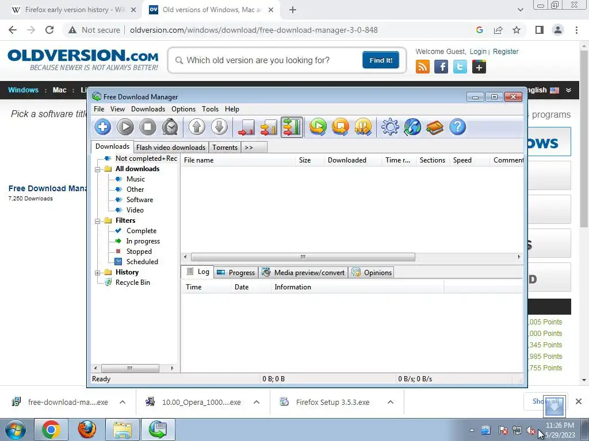This screenshot has width=589, height=441.
Task: Select the Other download group
Action: tap(135, 189)
